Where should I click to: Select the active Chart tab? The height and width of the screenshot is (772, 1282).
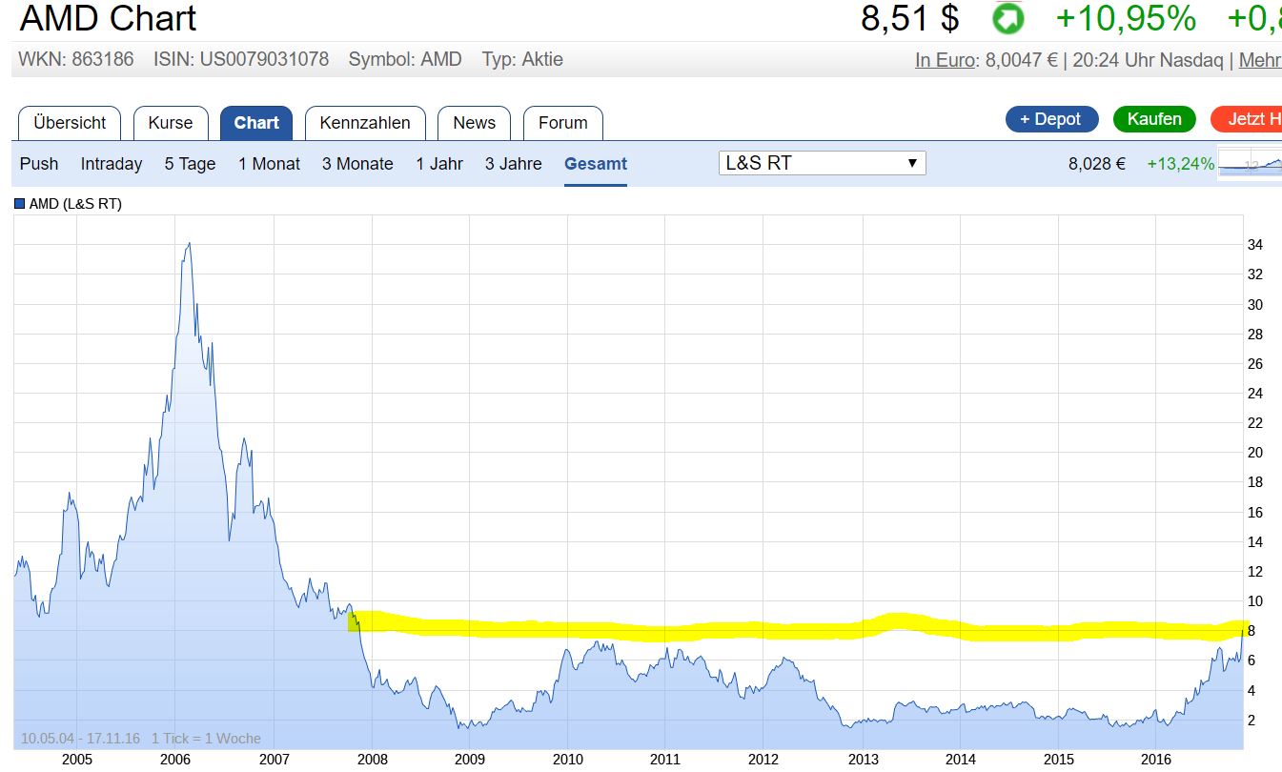tap(256, 123)
